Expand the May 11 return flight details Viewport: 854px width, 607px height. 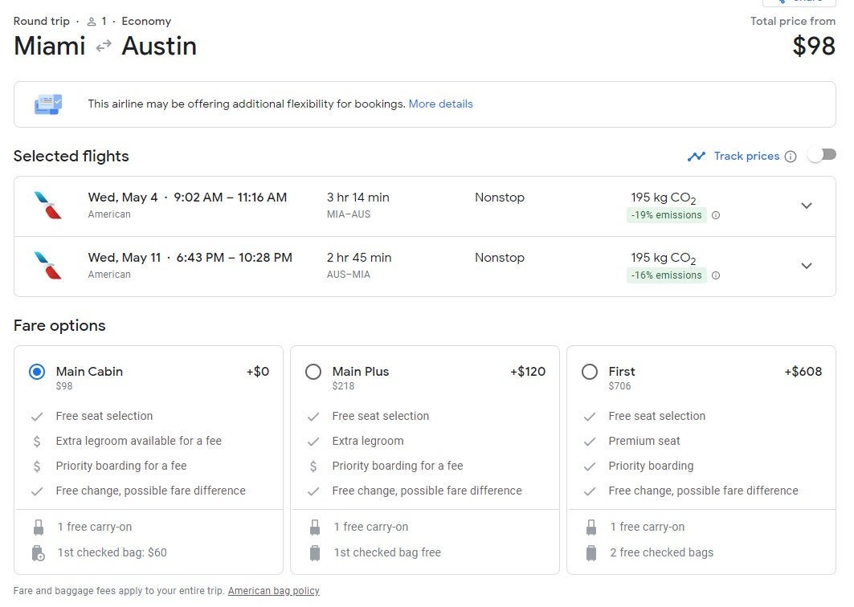coord(807,266)
